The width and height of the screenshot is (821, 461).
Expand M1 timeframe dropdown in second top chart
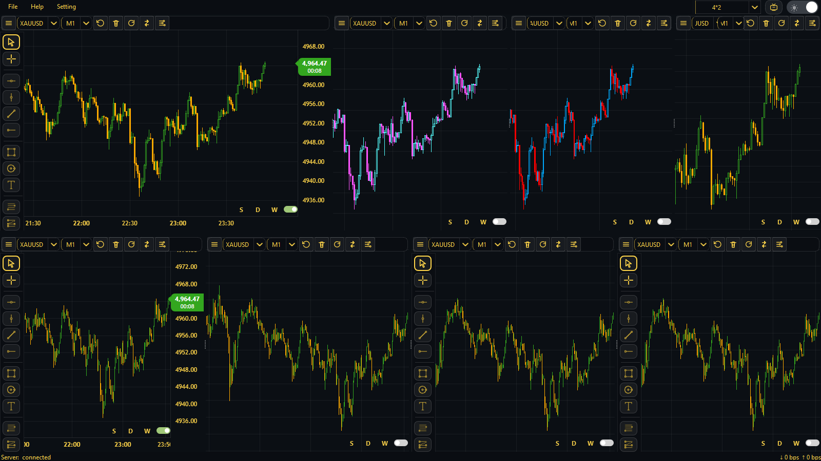(419, 23)
